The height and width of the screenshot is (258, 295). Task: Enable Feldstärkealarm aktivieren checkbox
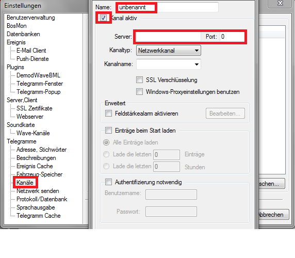coord(108,114)
